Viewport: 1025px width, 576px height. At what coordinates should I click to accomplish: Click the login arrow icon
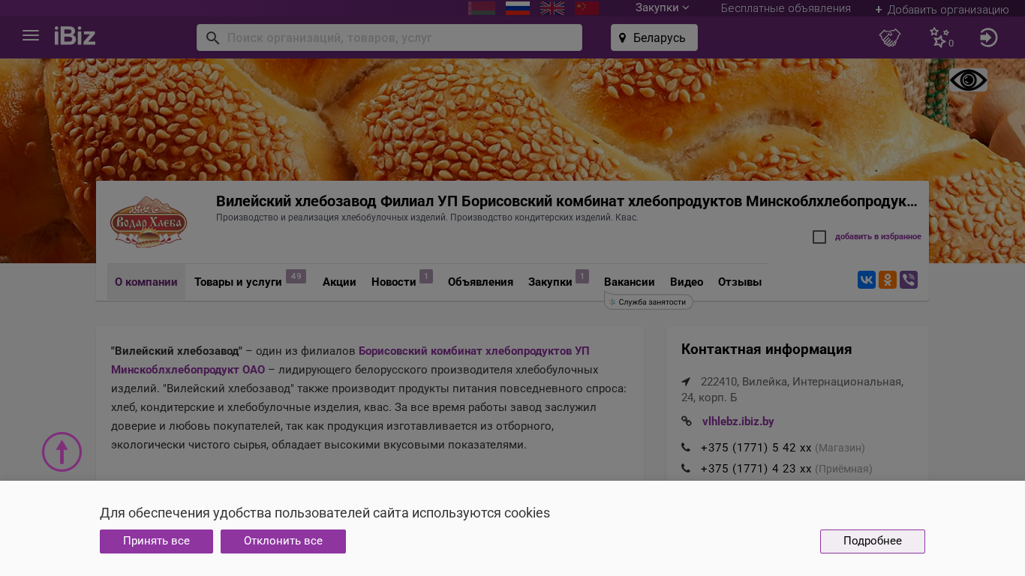click(989, 37)
